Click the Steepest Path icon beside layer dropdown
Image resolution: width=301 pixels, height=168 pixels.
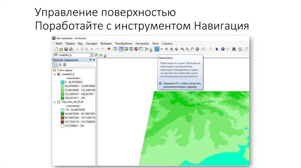click(101, 55)
